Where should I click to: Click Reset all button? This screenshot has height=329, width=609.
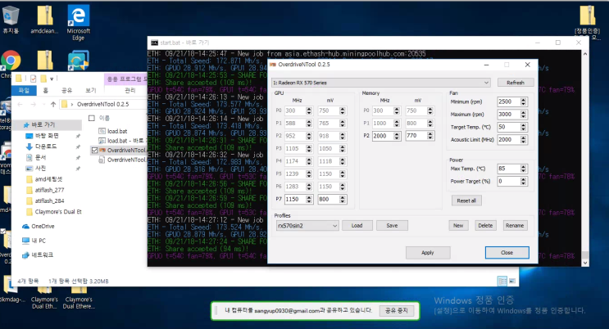466,201
